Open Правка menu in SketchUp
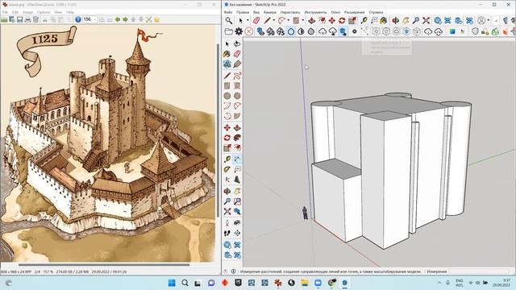 point(243,12)
